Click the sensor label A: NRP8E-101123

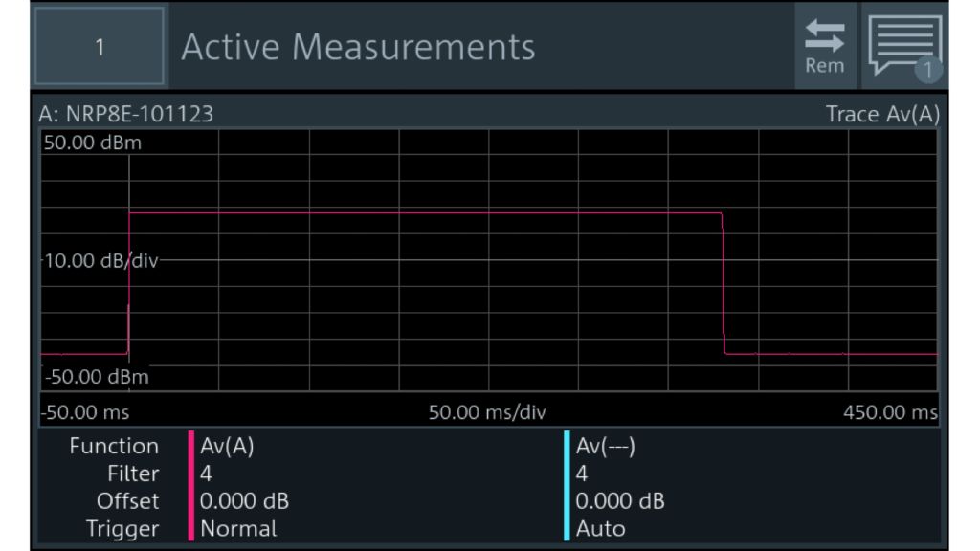[x=126, y=115]
